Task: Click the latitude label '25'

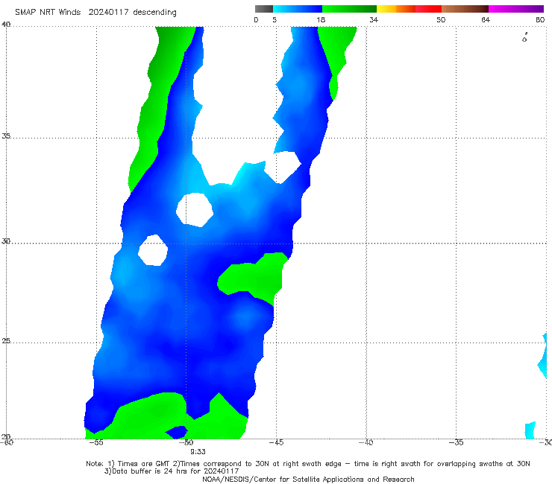Action: click(x=6, y=340)
